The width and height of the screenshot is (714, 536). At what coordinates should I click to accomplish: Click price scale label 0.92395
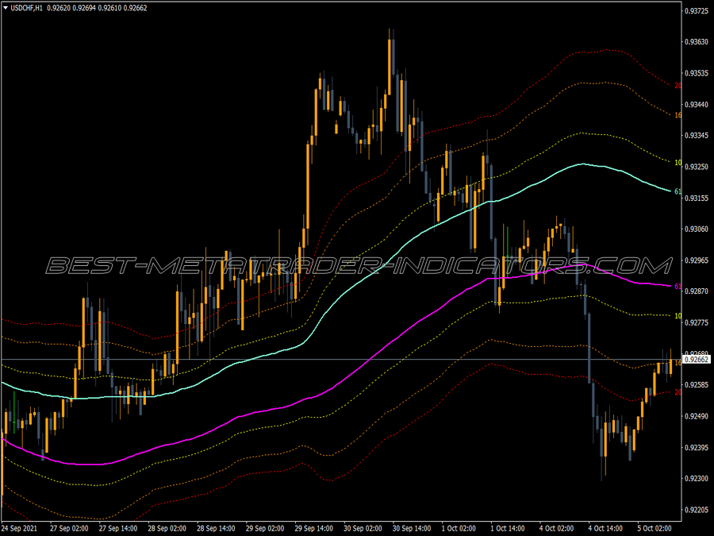[697, 447]
